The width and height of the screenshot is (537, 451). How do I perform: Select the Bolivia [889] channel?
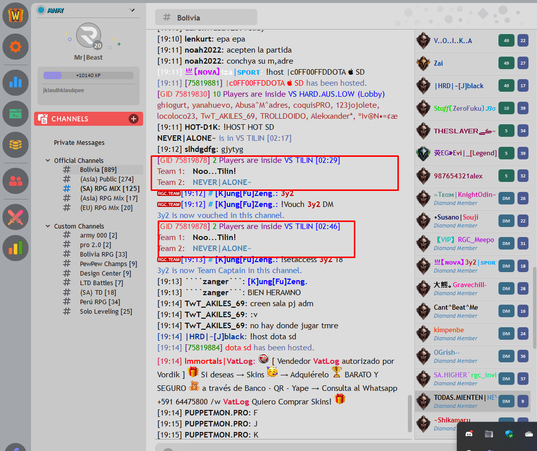click(x=98, y=170)
